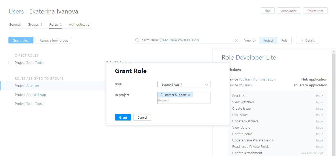Open the Groups tab
336x156 pixels.
click(x=35, y=25)
